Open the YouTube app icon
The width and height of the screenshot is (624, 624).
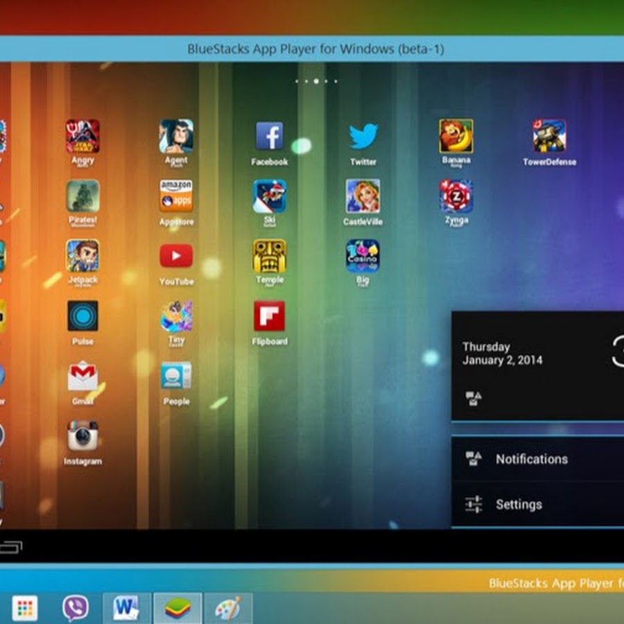click(x=176, y=257)
